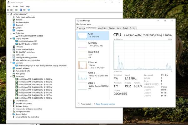Viewport: 188px width, 125px height.
Task: Click the scan for hardware changes monitor icon
Action: tap(29, 10)
